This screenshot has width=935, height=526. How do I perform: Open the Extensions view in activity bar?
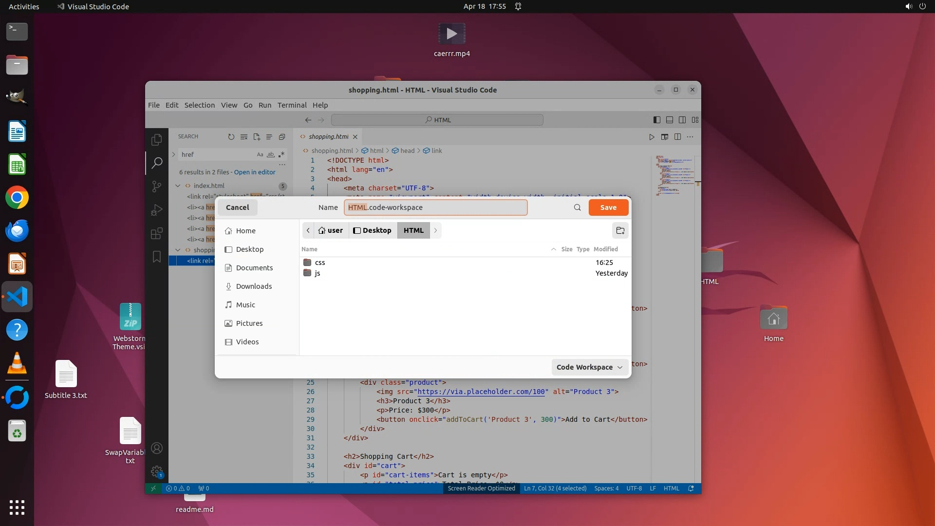click(x=156, y=233)
